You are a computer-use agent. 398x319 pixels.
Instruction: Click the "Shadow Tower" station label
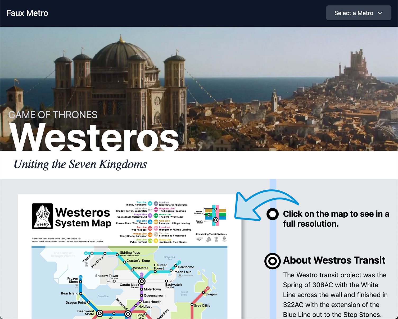pyautogui.click(x=107, y=276)
